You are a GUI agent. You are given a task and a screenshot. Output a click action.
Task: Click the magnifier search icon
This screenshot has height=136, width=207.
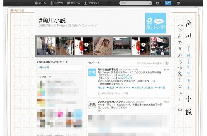pyautogui.click(x=150, y=3)
